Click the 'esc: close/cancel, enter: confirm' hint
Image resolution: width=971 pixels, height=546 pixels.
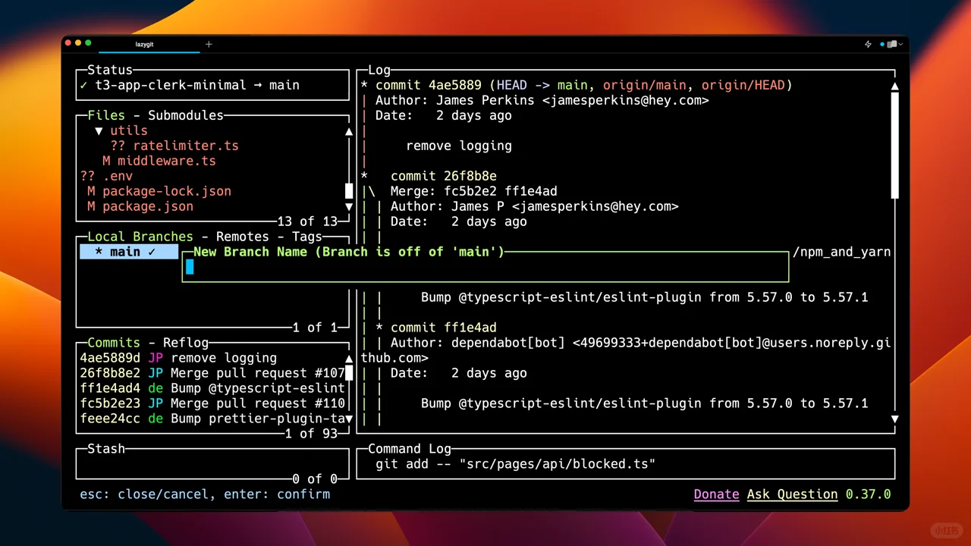click(205, 494)
